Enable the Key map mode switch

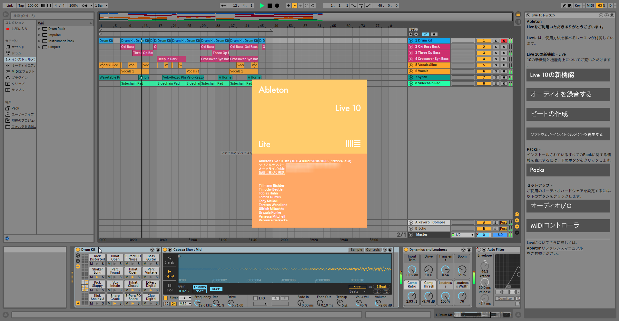(x=577, y=5)
